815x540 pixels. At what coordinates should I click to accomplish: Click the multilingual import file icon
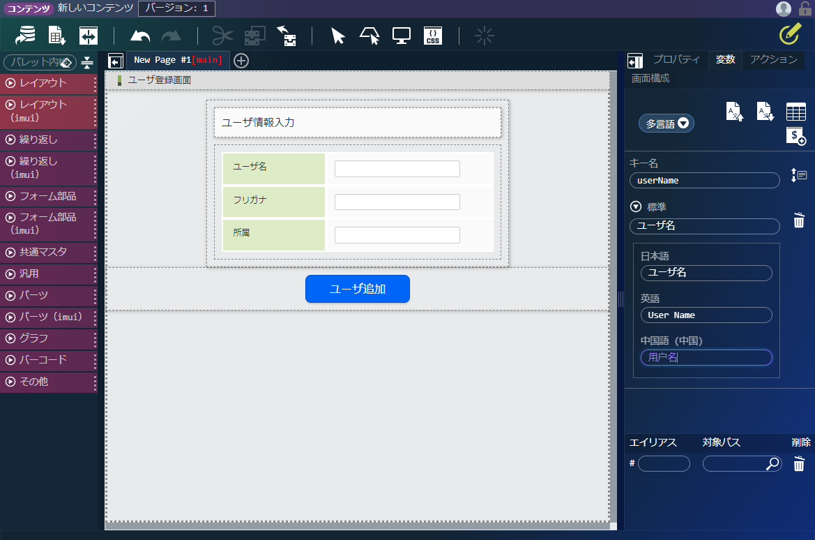(x=734, y=112)
